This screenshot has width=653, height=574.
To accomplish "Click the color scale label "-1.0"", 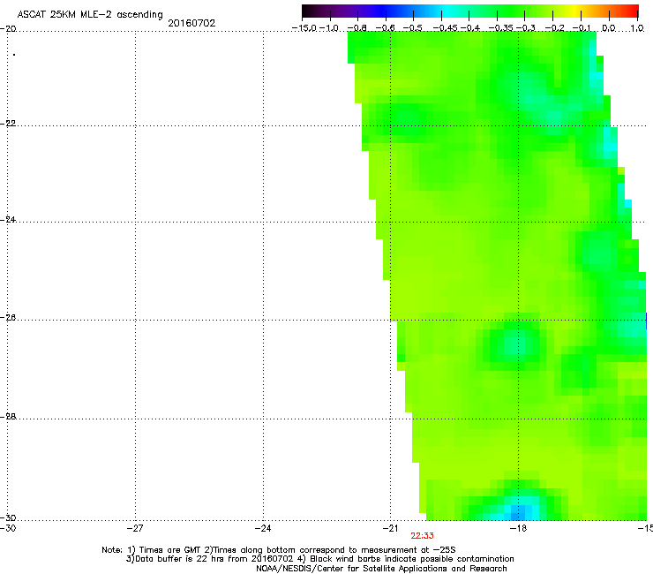I will click(x=328, y=28).
